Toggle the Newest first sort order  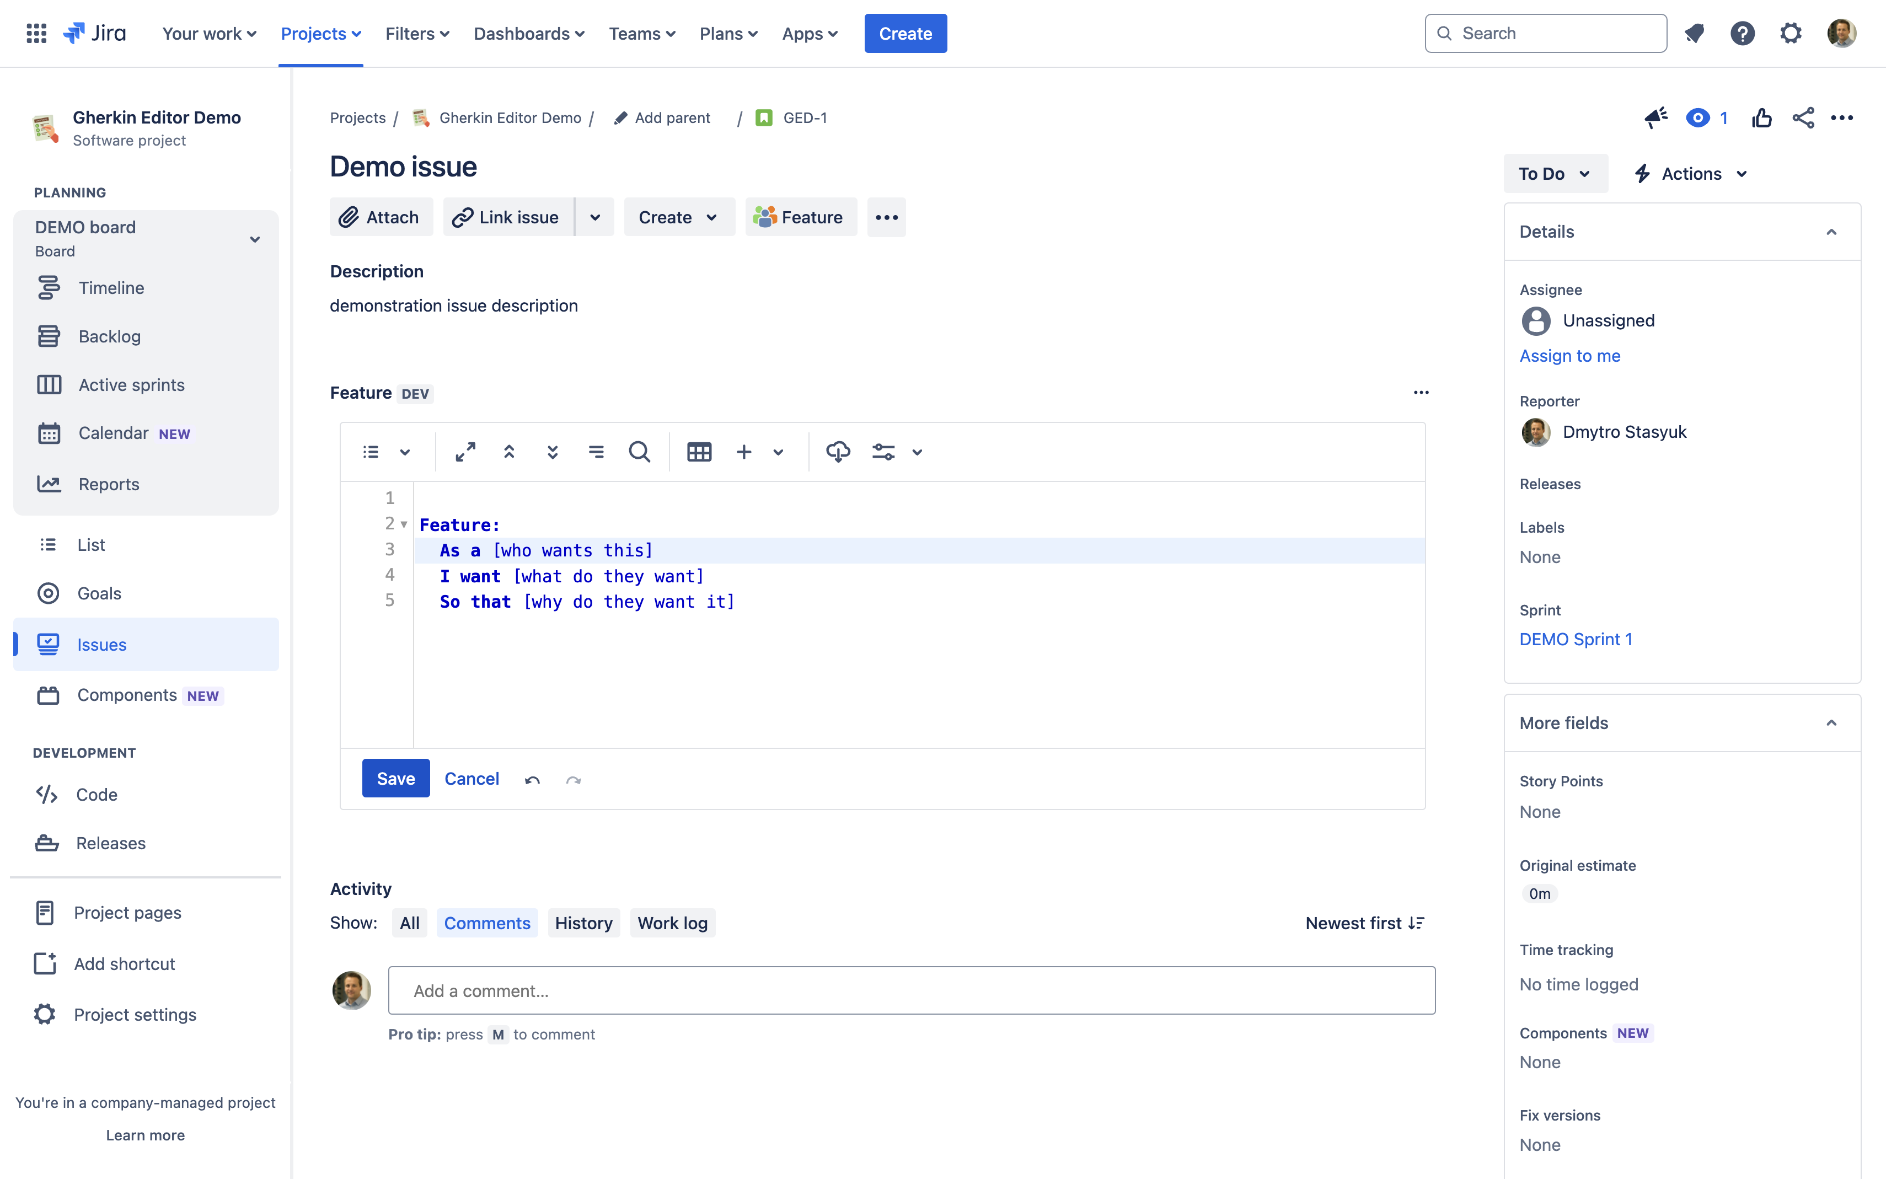coord(1365,923)
